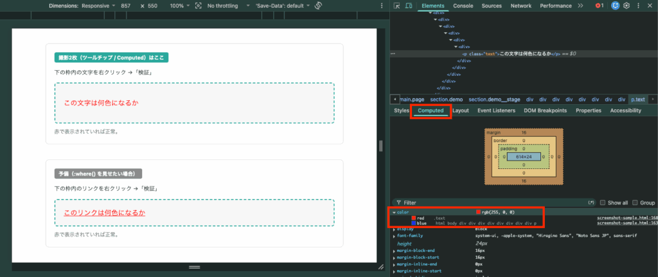Expand the margin-inline-start property
The image size is (658, 277).
(x=394, y=271)
